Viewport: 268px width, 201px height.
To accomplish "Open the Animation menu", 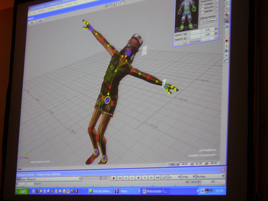I will pyautogui.click(x=41, y=11).
